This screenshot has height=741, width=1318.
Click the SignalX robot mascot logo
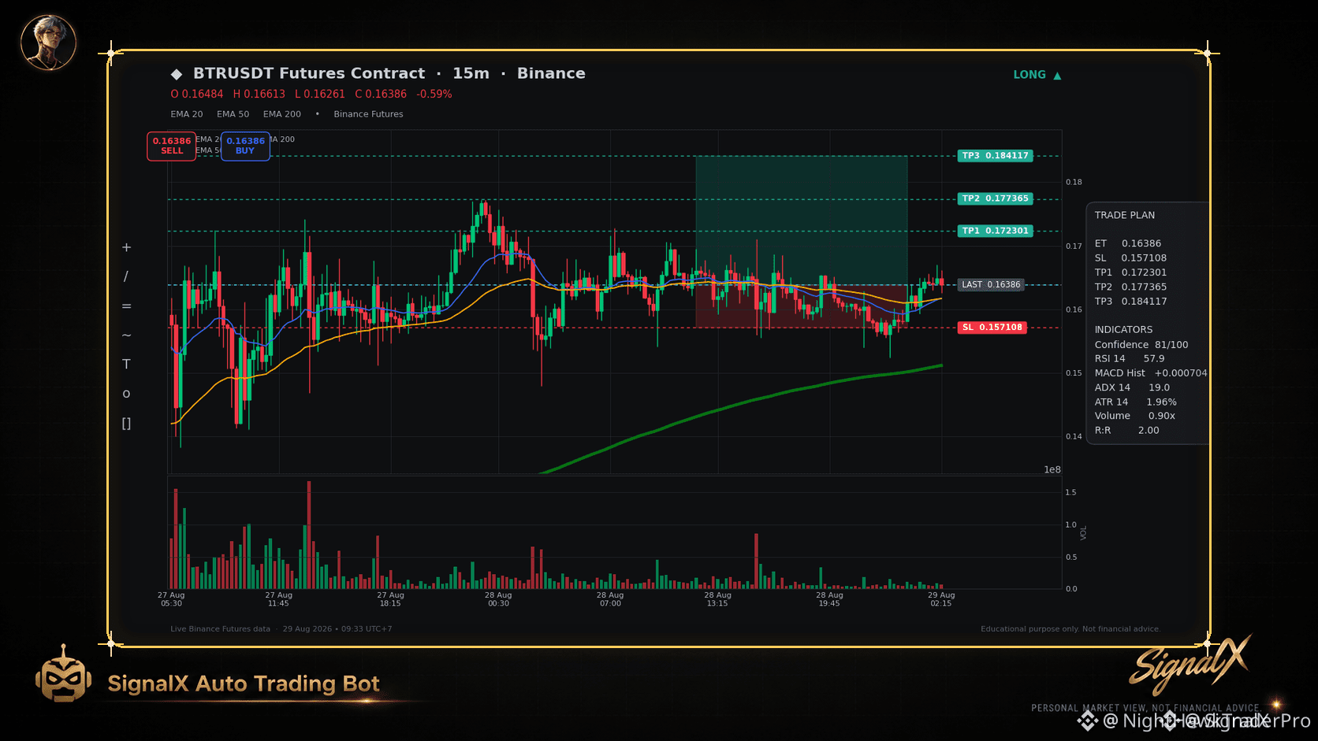[63, 674]
